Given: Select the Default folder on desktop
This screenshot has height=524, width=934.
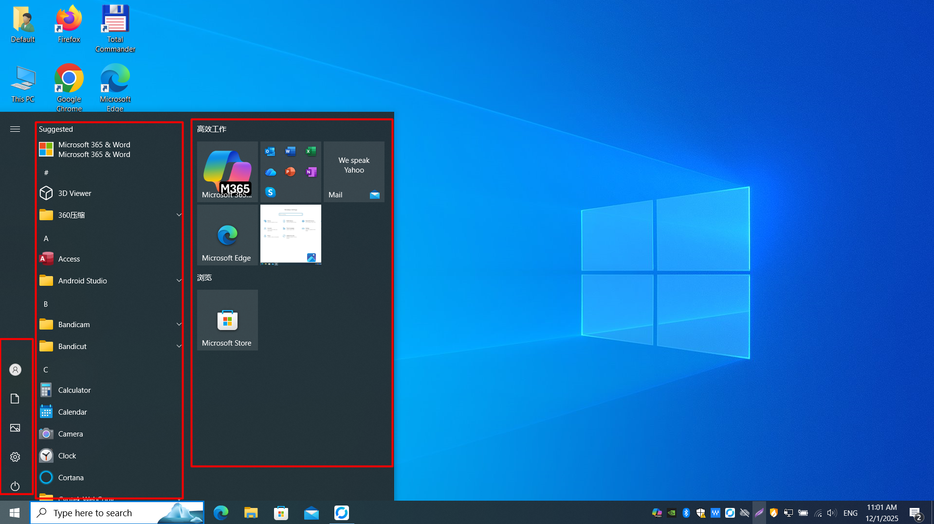Looking at the screenshot, I should [x=23, y=24].
